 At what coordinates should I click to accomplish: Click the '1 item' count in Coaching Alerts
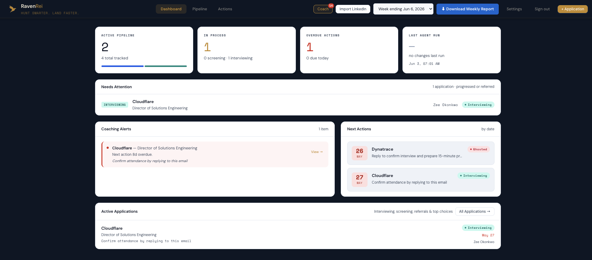click(x=323, y=129)
